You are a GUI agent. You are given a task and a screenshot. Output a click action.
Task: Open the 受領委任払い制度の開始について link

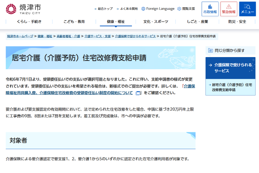tap(100, 90)
